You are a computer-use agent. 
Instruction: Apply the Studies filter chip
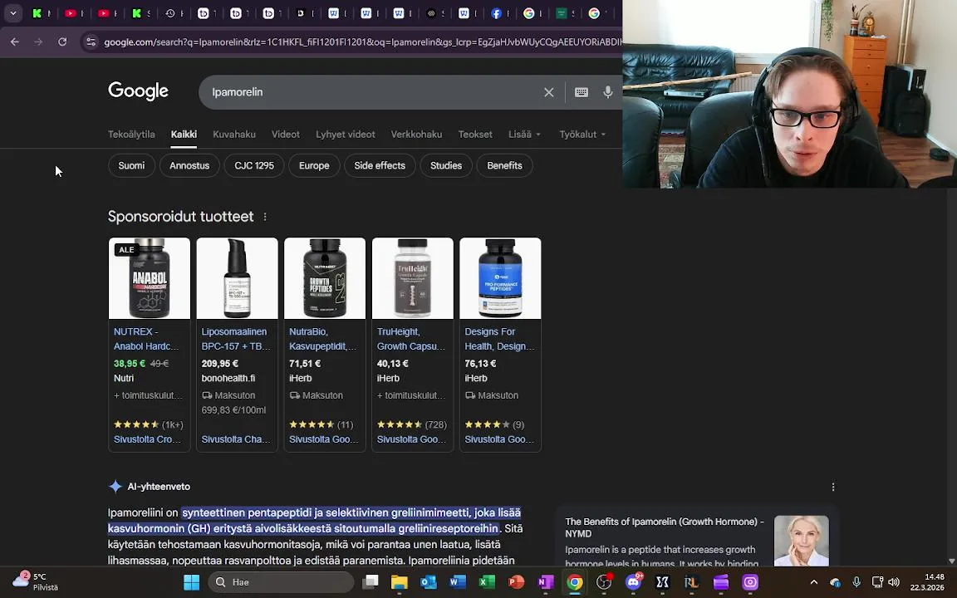446,165
